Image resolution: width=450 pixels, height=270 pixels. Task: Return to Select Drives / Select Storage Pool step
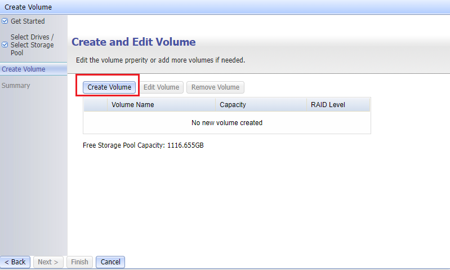click(32, 45)
